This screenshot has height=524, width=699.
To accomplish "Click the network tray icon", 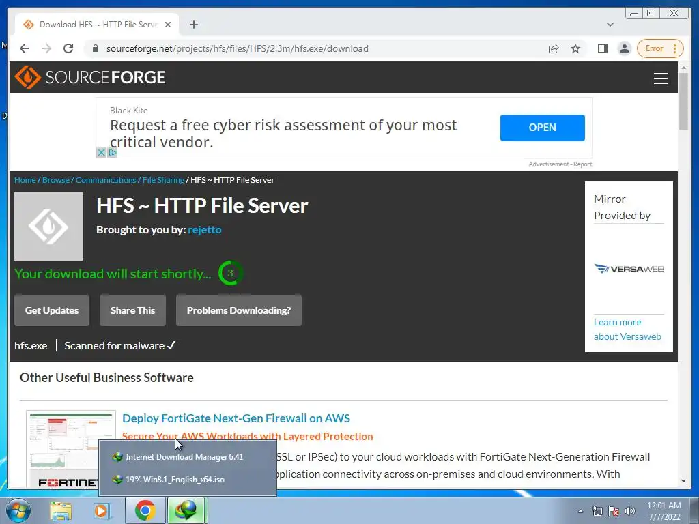I will tap(597, 511).
